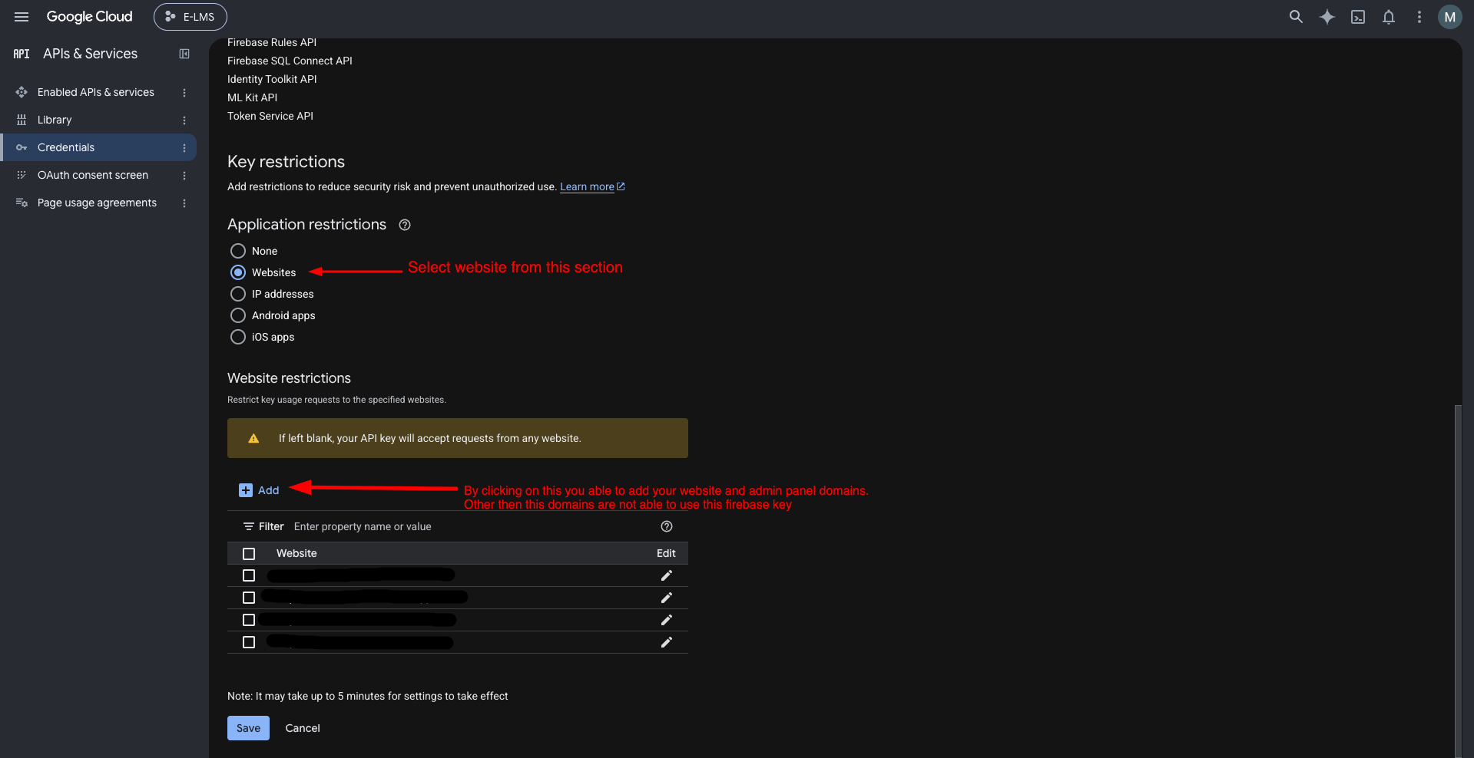
Task: Edit the last website row with pencil
Action: (x=666, y=642)
